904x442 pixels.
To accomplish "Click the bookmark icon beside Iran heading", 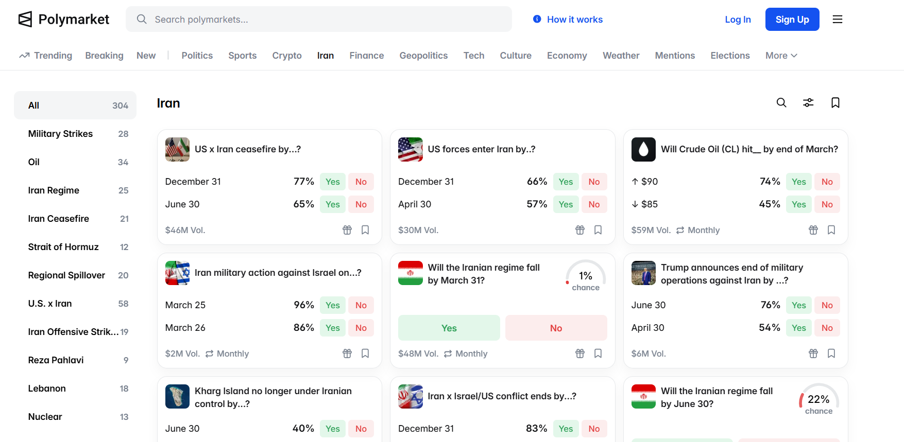I will 835,103.
